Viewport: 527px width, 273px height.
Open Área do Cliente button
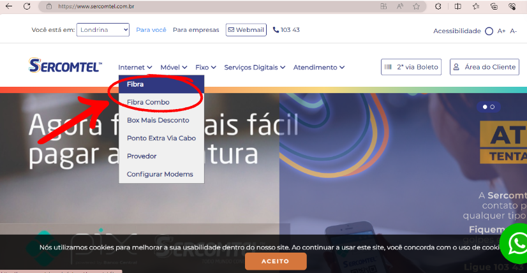(484, 67)
